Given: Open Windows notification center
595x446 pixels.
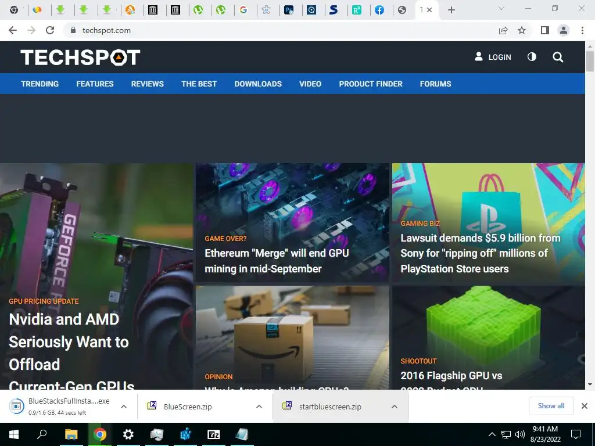Looking at the screenshot, I should pos(576,434).
